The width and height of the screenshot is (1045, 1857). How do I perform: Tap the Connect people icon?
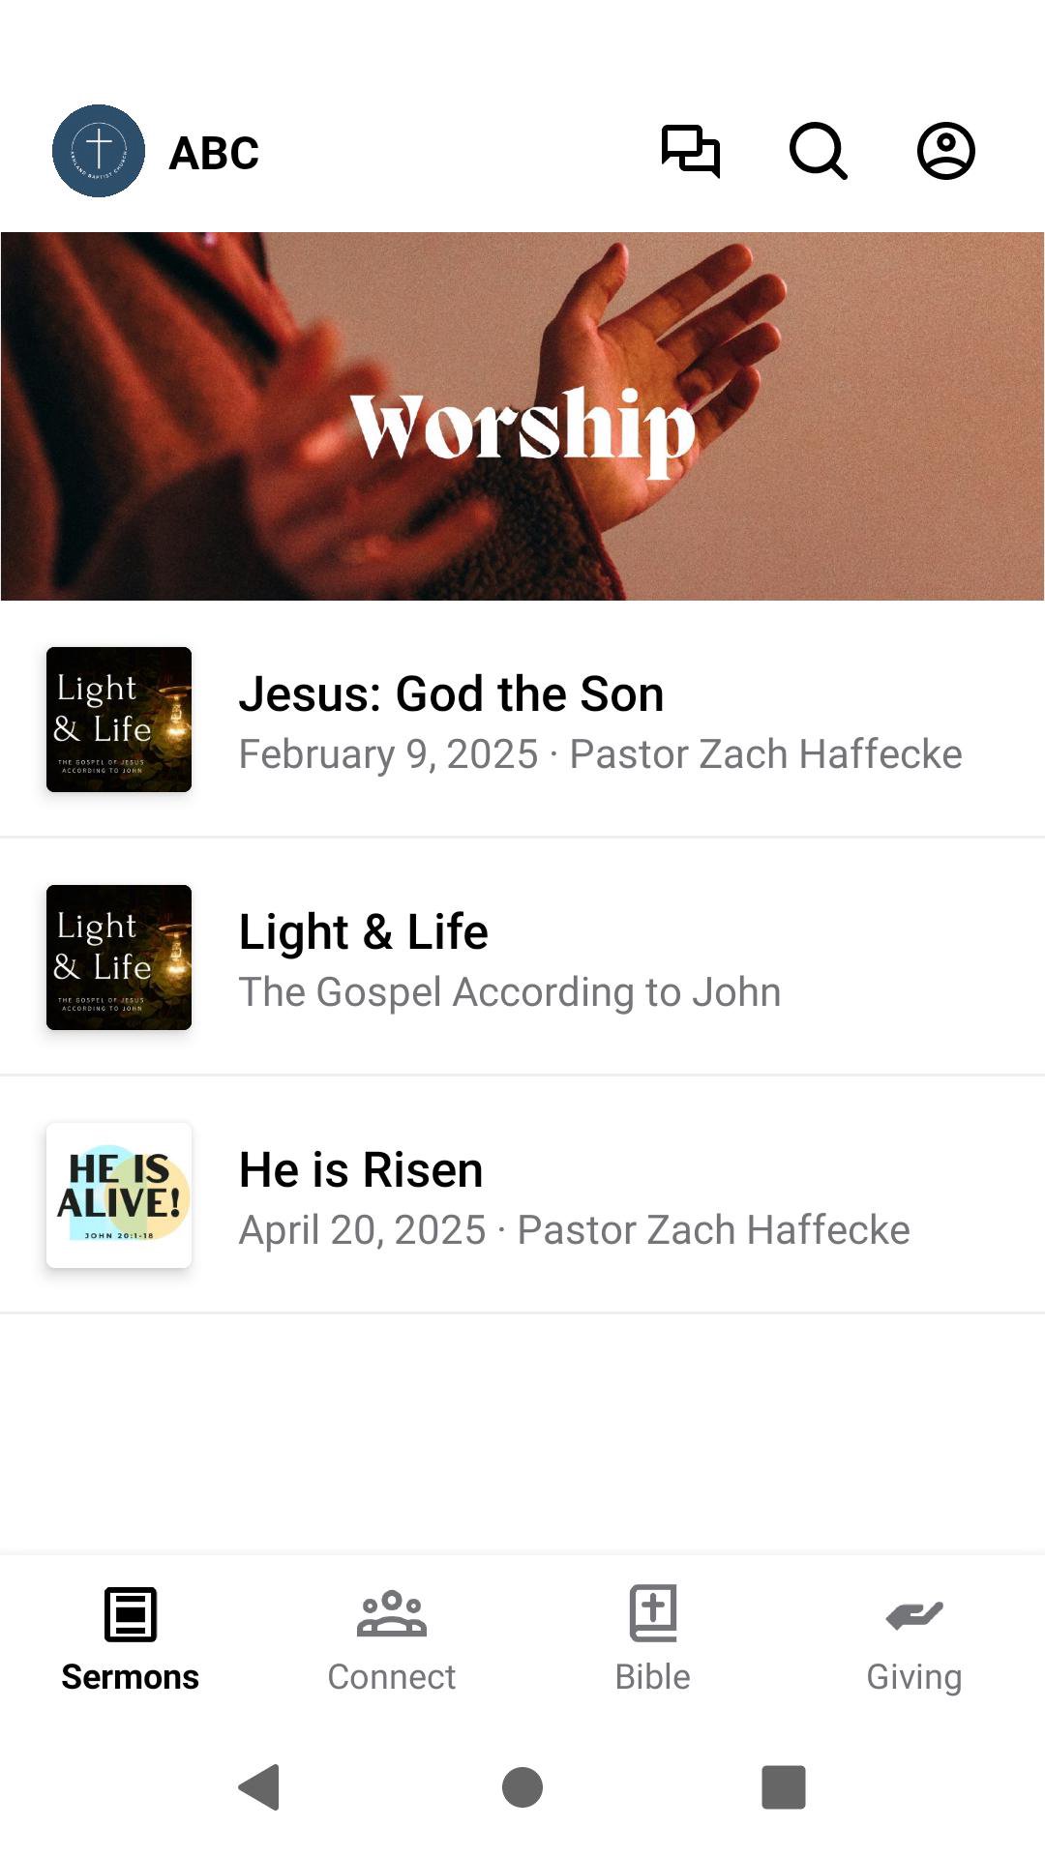tap(392, 1614)
